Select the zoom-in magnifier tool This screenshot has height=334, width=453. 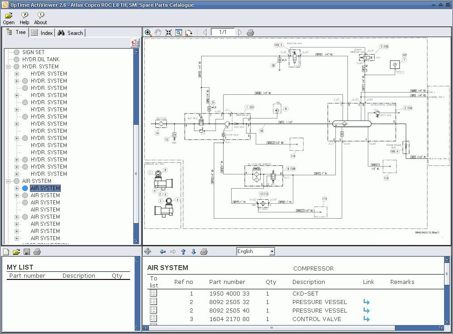(x=148, y=33)
